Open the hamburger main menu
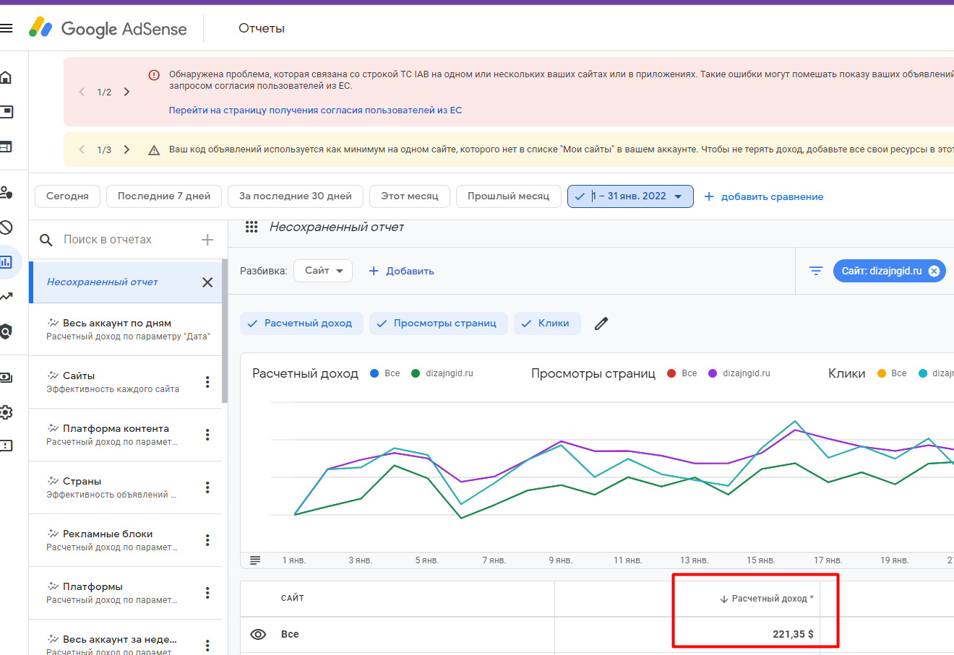The height and width of the screenshot is (655, 954). click(x=7, y=29)
